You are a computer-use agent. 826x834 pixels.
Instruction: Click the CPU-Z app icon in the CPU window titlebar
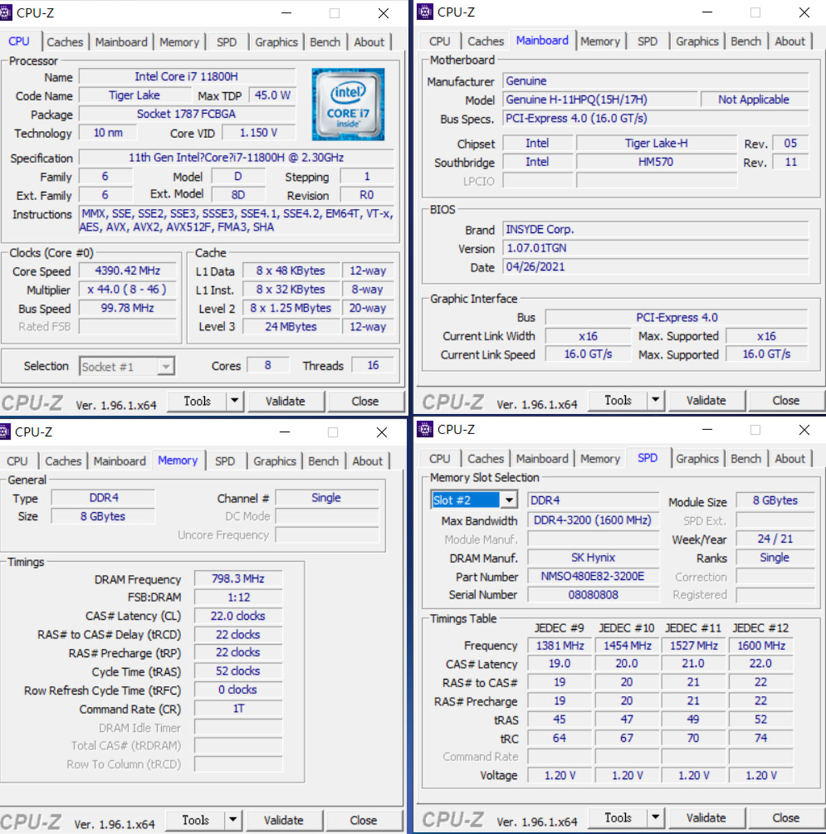coord(6,13)
